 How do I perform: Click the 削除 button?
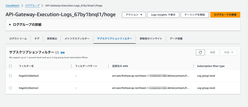213,52
